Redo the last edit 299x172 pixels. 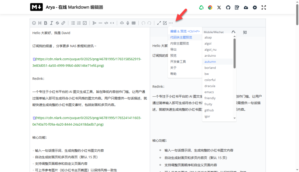(x=149, y=23)
